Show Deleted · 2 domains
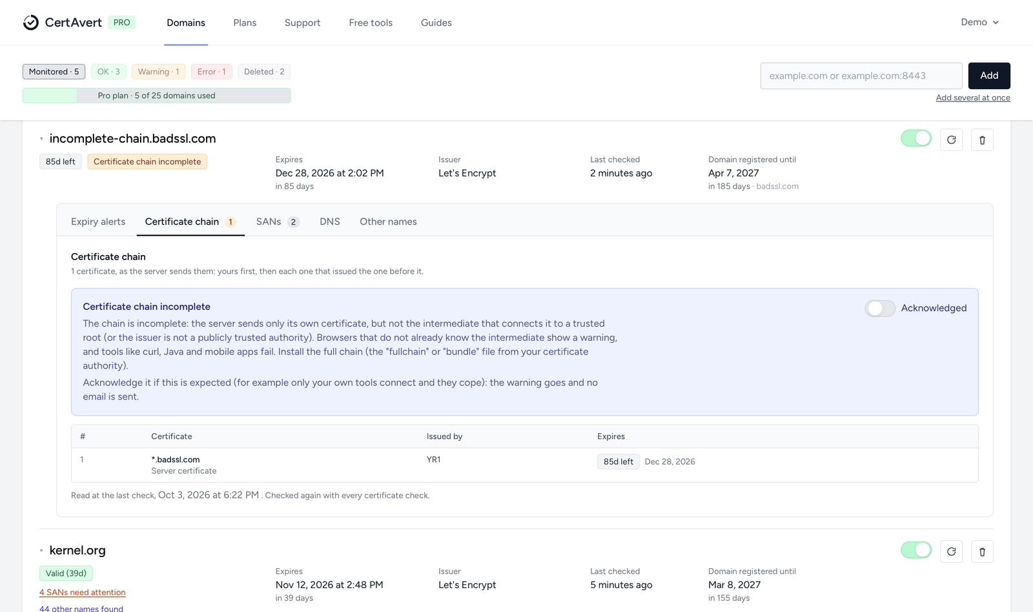Viewport: 1033px width, 612px height. [x=264, y=72]
